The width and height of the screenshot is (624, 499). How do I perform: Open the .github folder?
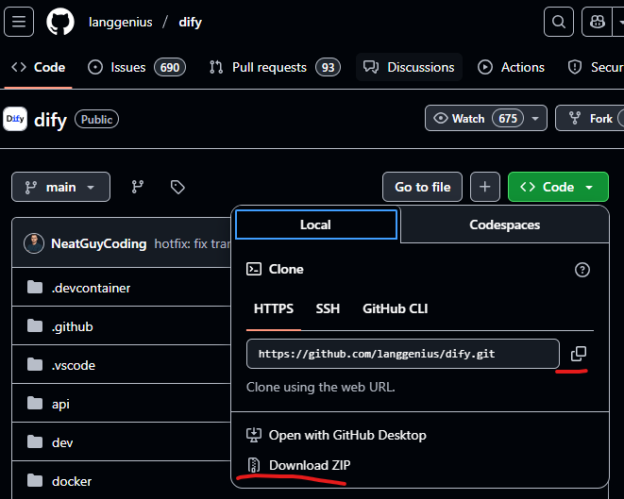click(x=72, y=326)
